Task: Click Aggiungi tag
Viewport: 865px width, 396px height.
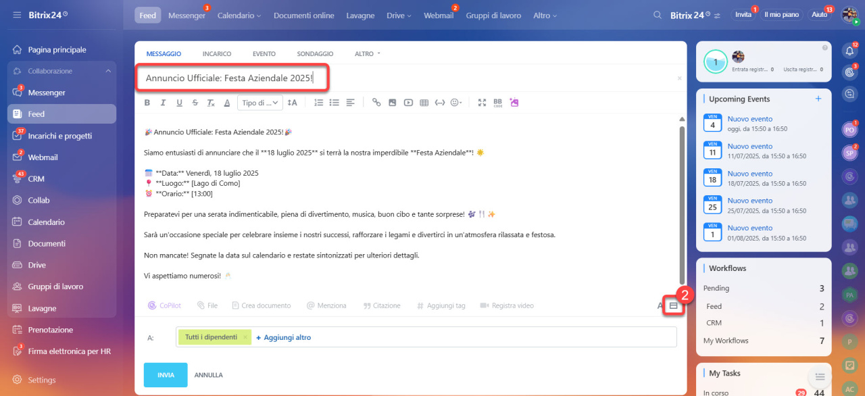Action: click(x=441, y=305)
